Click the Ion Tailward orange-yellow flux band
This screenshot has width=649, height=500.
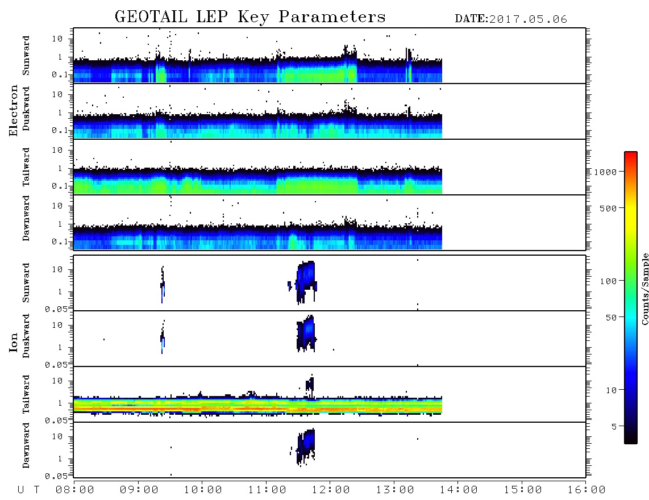[257, 406]
